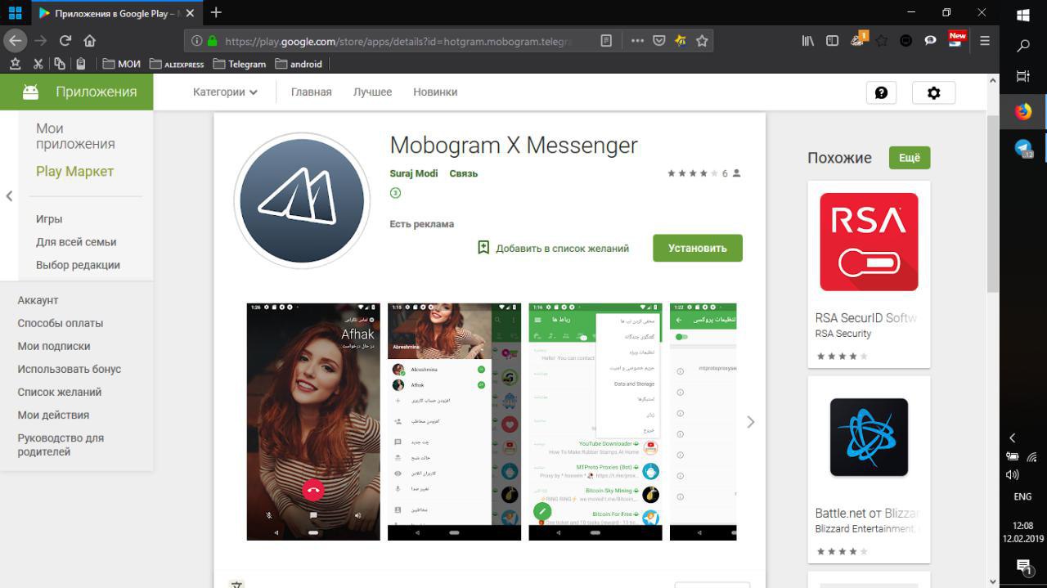Open Руководство для родителей
The height and width of the screenshot is (588, 1047).
(x=61, y=445)
